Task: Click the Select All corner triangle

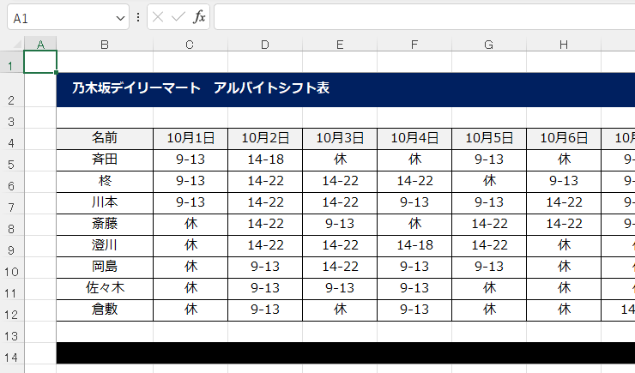Action: [x=16, y=44]
